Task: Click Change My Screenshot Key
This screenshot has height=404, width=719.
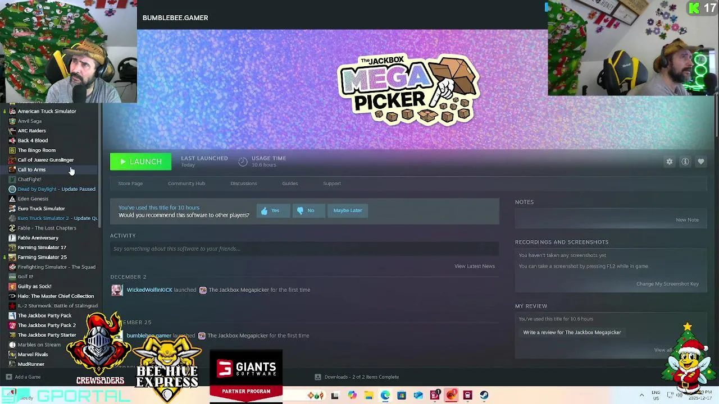Action: point(667,284)
